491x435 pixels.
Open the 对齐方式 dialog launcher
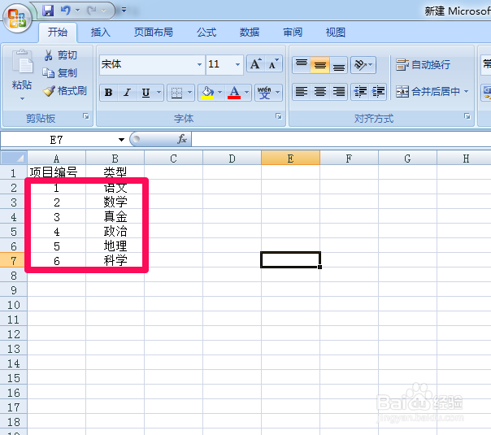tap(467, 116)
